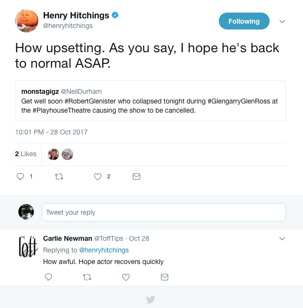Retweet Carlie Newman's reply
Viewport: 303px width, 308px height.
pyautogui.click(x=87, y=277)
